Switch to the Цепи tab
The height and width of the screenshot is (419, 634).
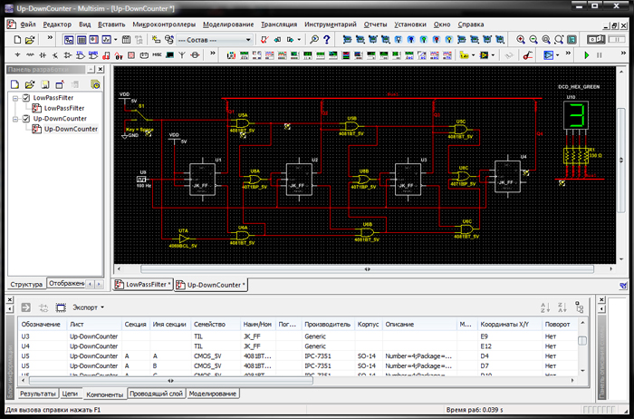(70, 394)
